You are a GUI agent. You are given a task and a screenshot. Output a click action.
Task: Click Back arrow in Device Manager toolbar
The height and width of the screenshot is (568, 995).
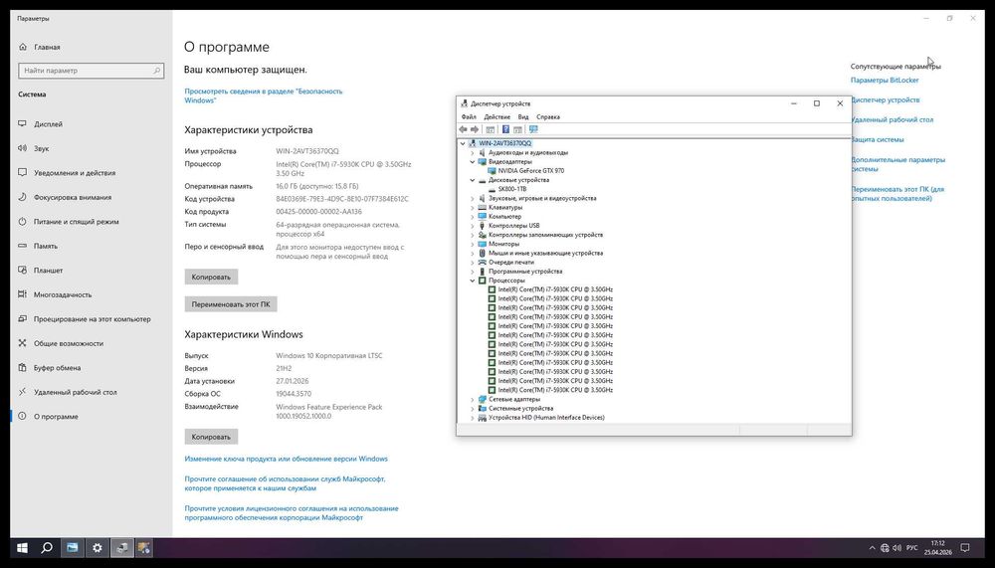click(464, 129)
